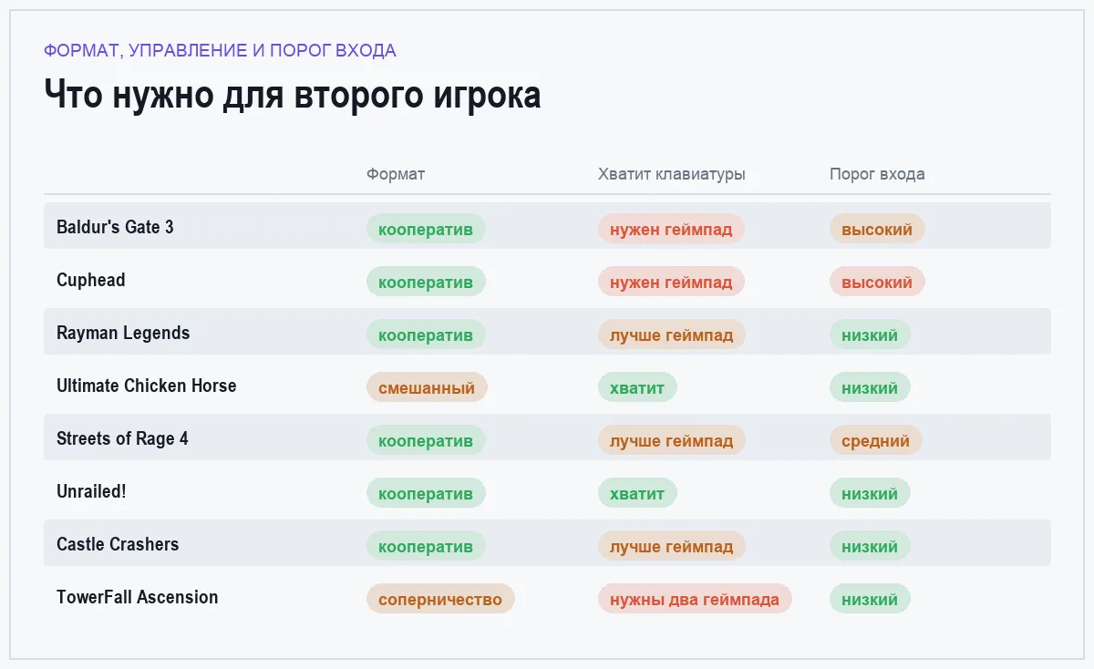
Task: Click 'хватит' badge in Unrailed! row
Action: pyautogui.click(x=637, y=493)
